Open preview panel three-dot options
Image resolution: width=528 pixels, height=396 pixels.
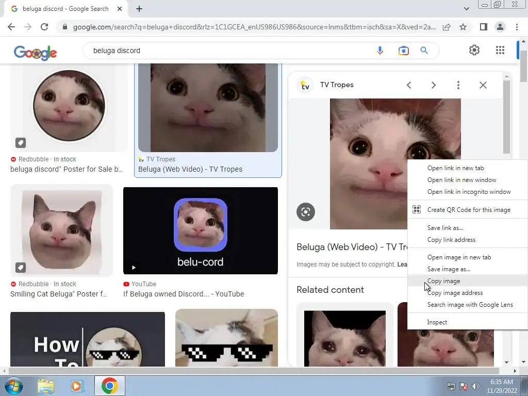click(458, 85)
